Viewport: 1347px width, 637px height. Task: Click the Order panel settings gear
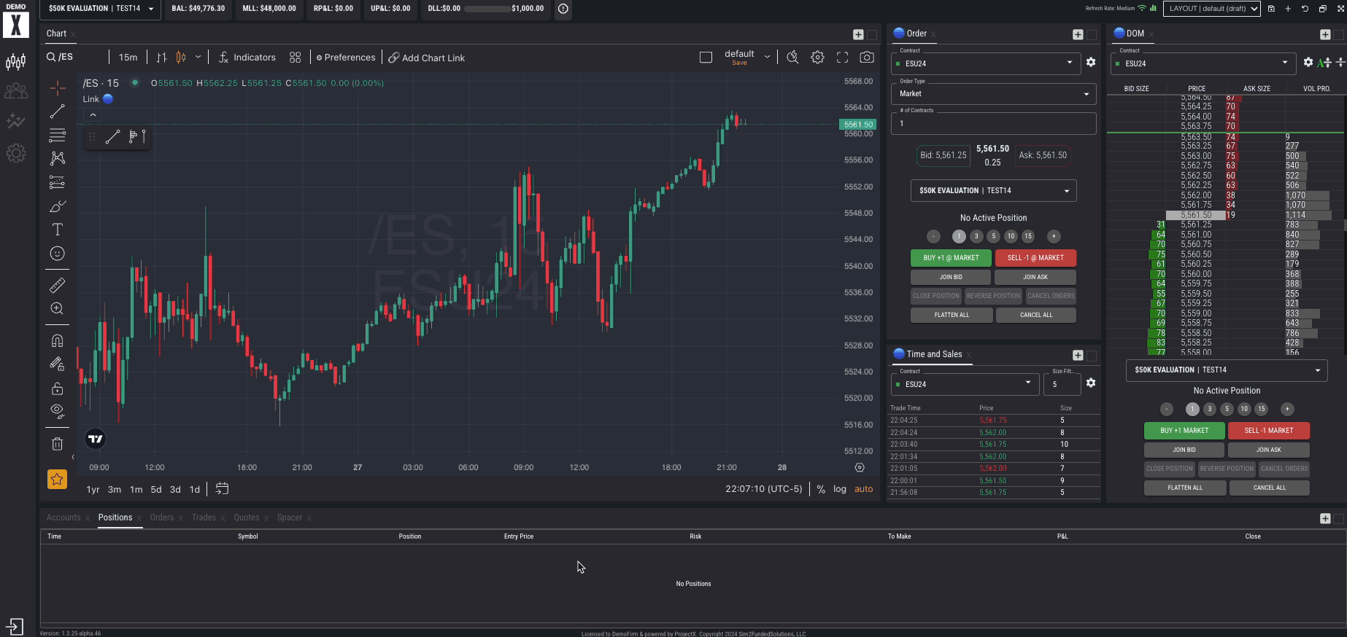(1090, 63)
